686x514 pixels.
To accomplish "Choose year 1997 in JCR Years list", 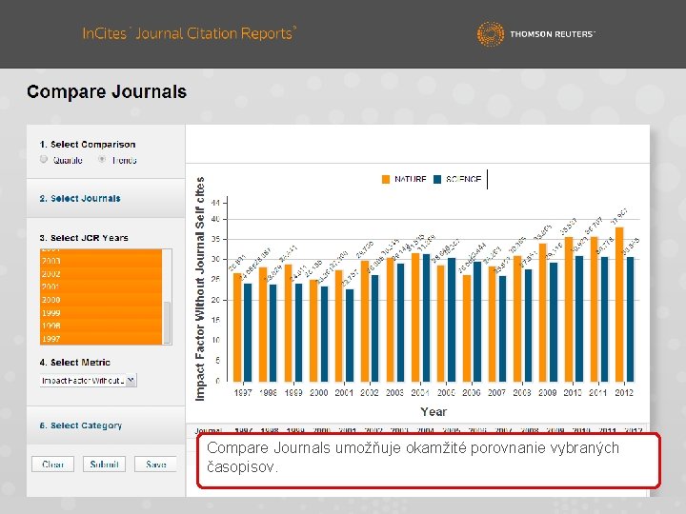I will (101, 339).
